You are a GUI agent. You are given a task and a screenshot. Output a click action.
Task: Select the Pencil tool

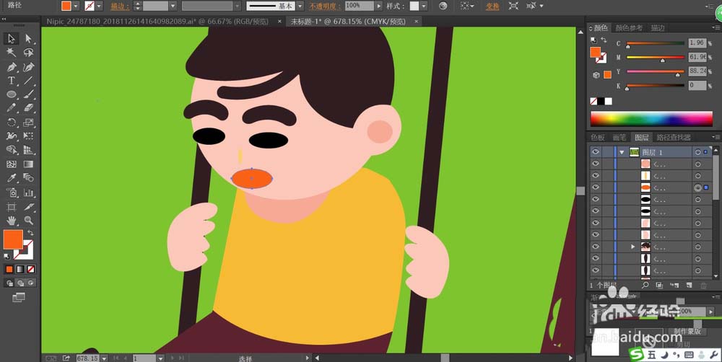[12, 108]
